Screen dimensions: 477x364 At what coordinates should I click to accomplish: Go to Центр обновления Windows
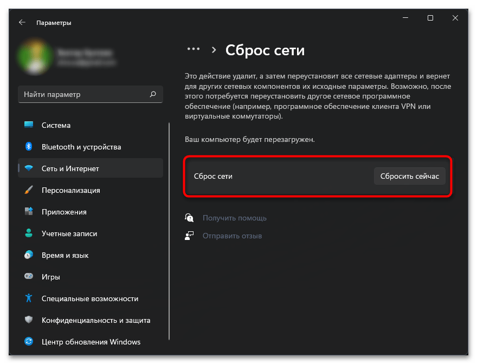91,341
